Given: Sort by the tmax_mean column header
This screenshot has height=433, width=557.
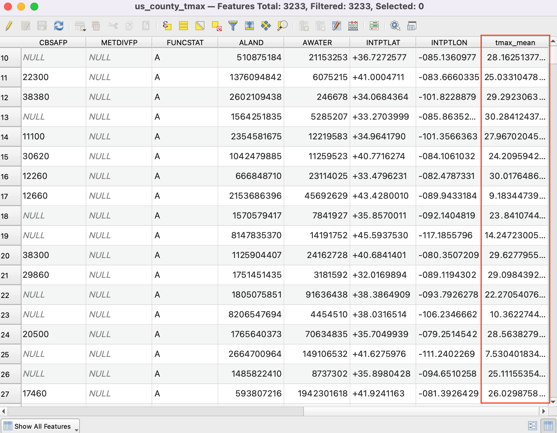Looking at the screenshot, I should [515, 43].
